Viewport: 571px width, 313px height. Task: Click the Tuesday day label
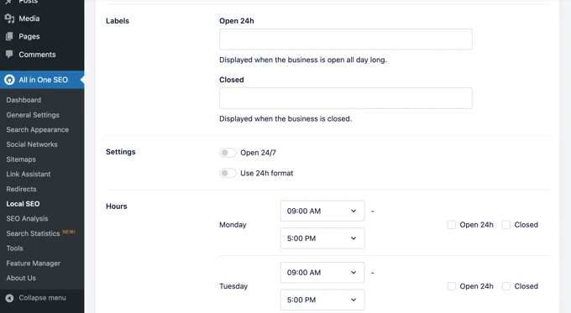click(x=233, y=286)
